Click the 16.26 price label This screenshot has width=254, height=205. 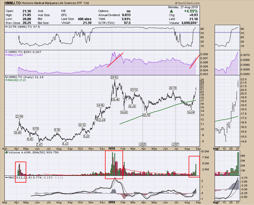(132, 106)
